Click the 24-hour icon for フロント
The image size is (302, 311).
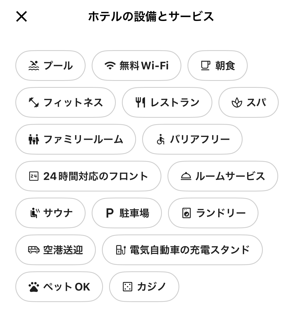[34, 176]
